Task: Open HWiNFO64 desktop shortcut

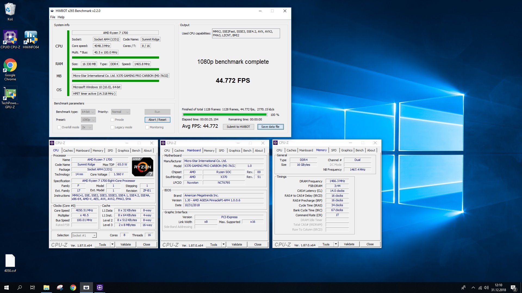Action: 31,40
